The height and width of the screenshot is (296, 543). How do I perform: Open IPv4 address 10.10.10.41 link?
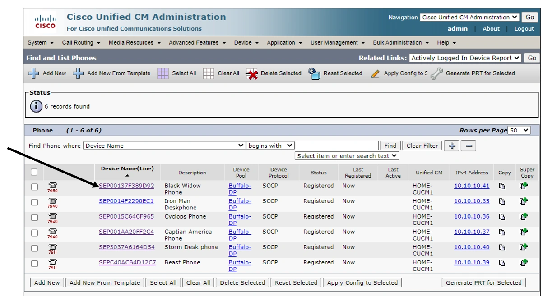click(x=472, y=186)
